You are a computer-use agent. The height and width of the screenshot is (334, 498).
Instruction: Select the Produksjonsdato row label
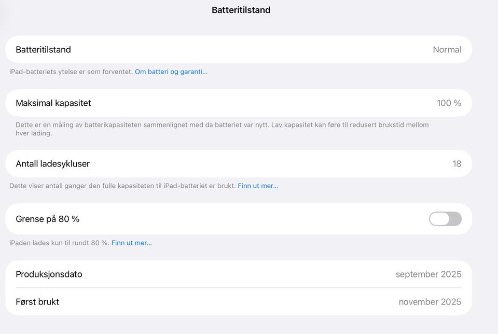[x=49, y=274]
